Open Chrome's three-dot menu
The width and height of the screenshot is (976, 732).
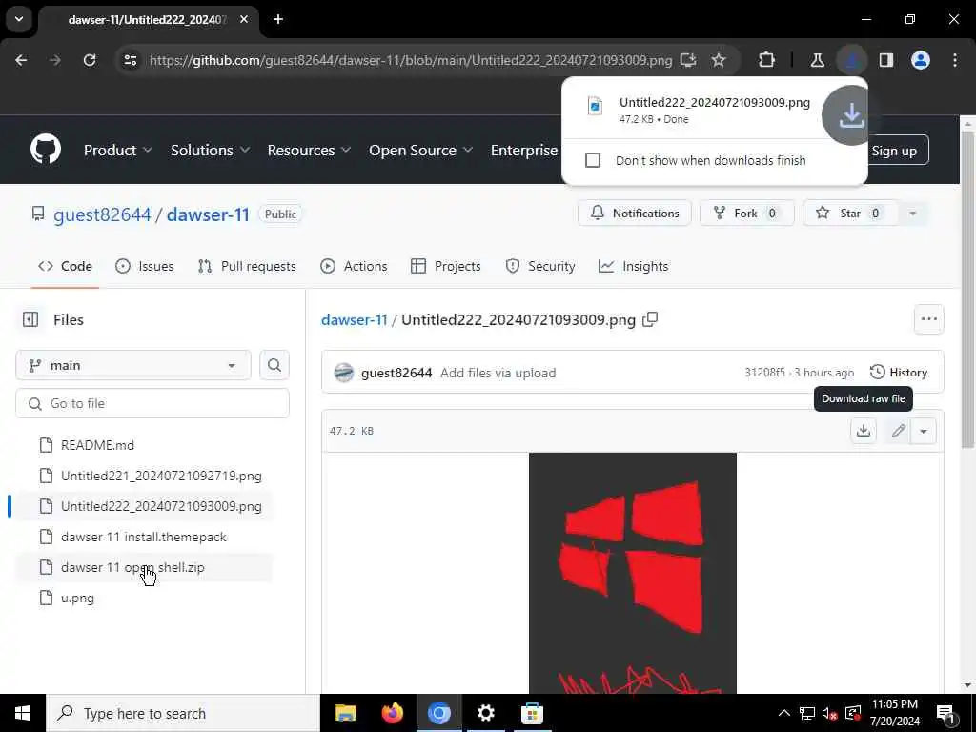click(954, 60)
